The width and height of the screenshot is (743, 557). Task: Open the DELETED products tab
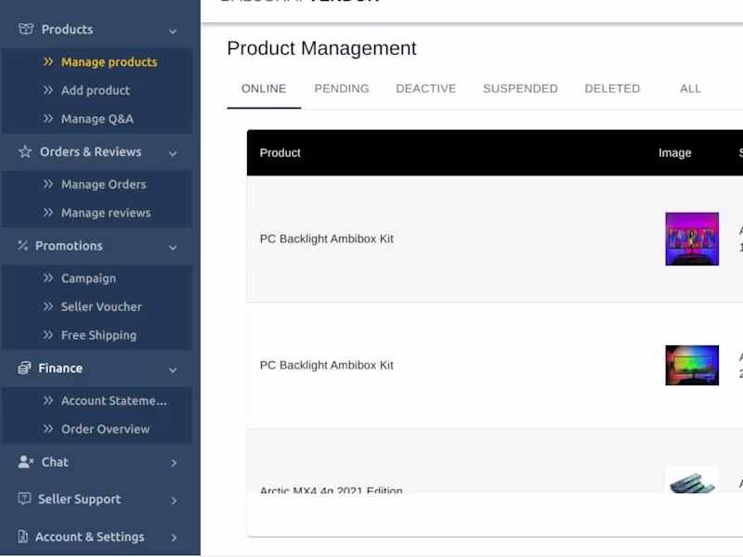(x=612, y=89)
